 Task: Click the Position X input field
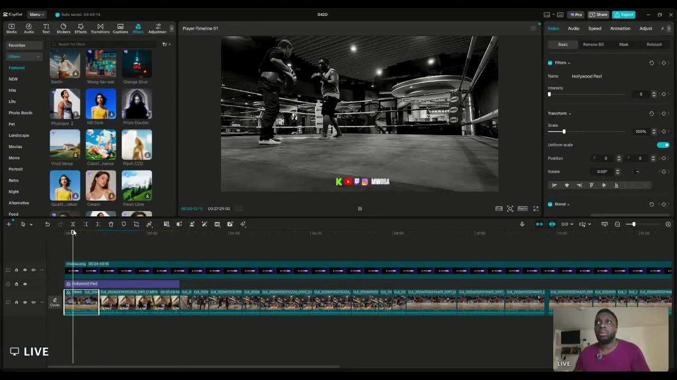coord(606,158)
